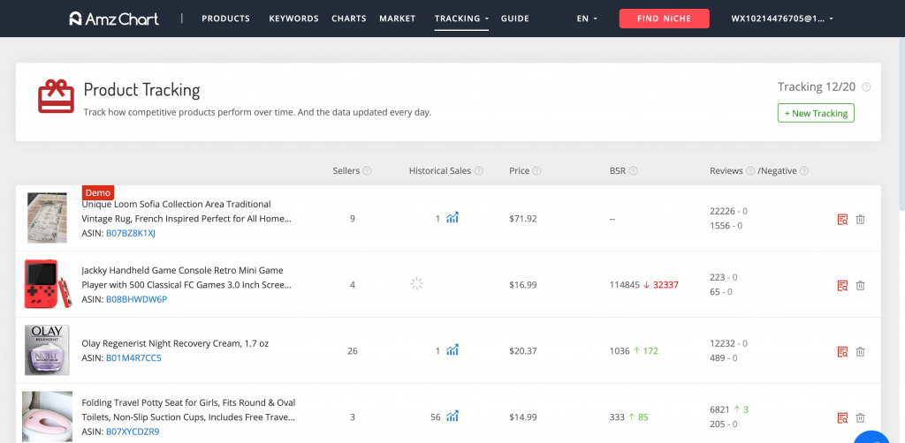Click the BSR column help icon
905x443 pixels.
coord(633,171)
